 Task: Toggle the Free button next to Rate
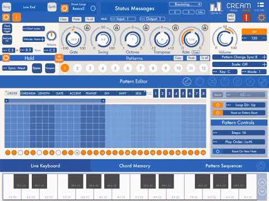[196, 52]
